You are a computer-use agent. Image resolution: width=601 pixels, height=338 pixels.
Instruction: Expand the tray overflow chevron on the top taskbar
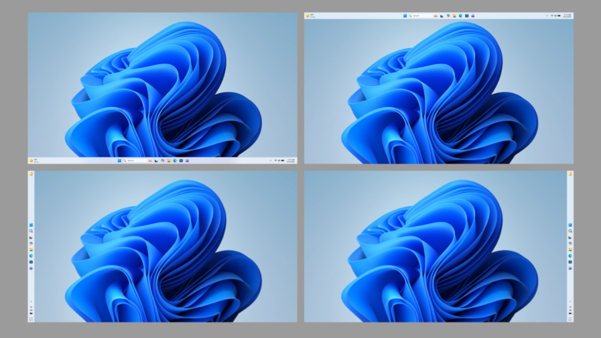point(546,16)
